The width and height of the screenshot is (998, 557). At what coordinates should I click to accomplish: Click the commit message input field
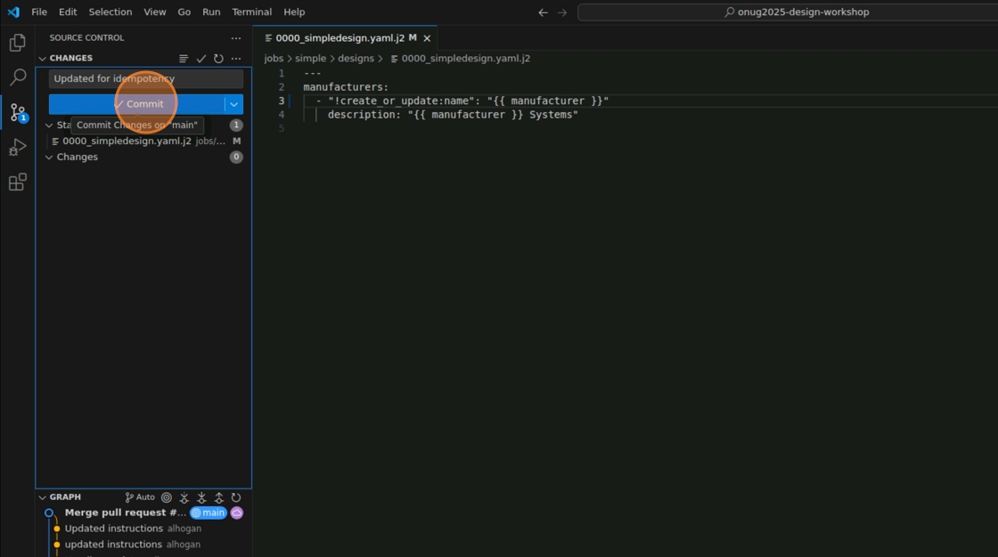tap(145, 78)
